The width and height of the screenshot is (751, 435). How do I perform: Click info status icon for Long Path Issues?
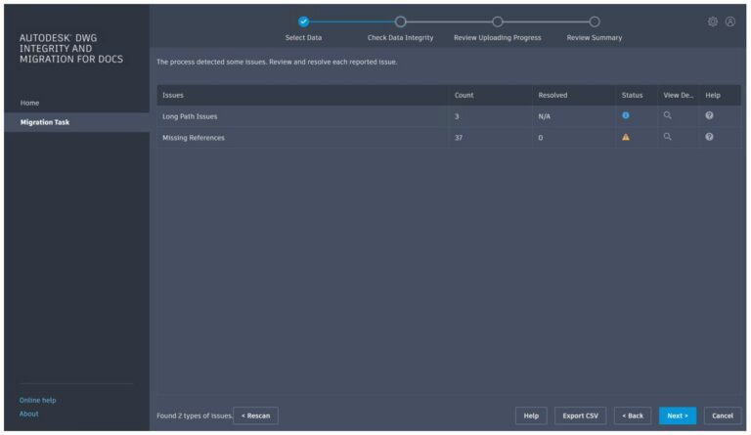pos(626,115)
